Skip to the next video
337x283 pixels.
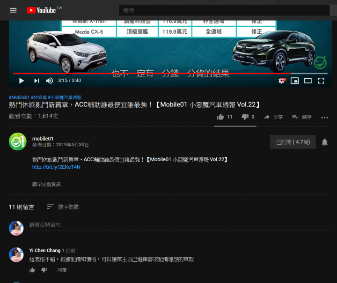tap(37, 81)
